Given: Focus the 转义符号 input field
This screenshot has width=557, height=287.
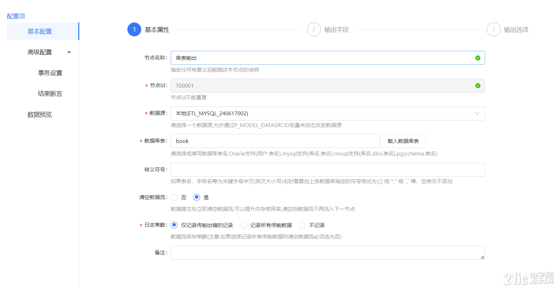Looking at the screenshot, I should click(327, 170).
